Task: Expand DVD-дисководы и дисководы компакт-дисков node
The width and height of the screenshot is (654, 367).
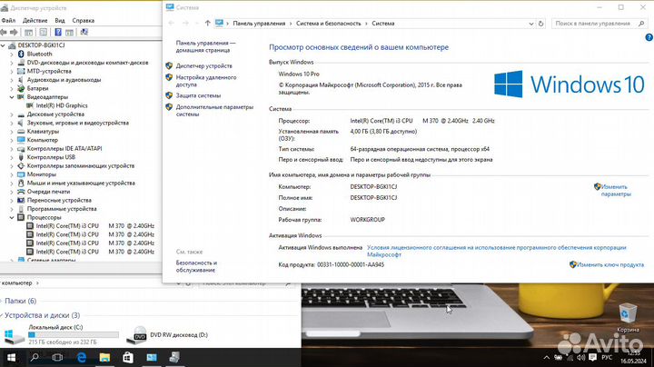Action: (12, 63)
